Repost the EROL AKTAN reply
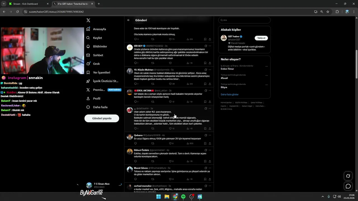Viewport: 358px width, 201px height. tap(153, 102)
